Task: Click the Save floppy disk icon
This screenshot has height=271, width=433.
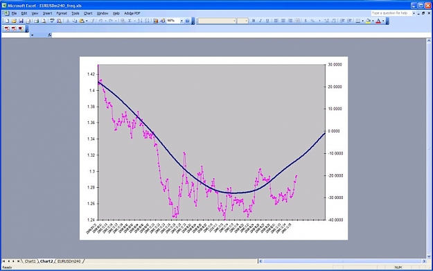Action: coord(21,21)
